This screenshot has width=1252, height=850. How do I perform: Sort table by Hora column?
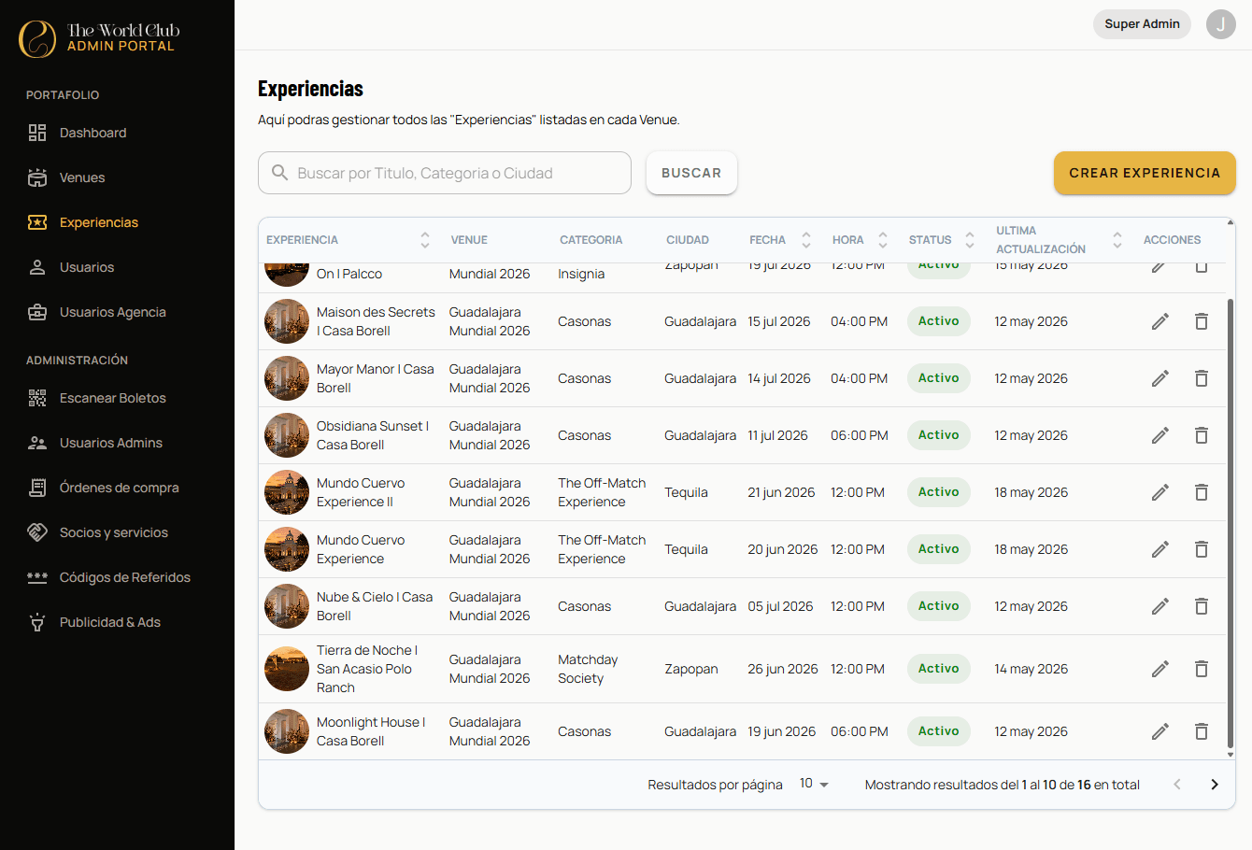(883, 240)
